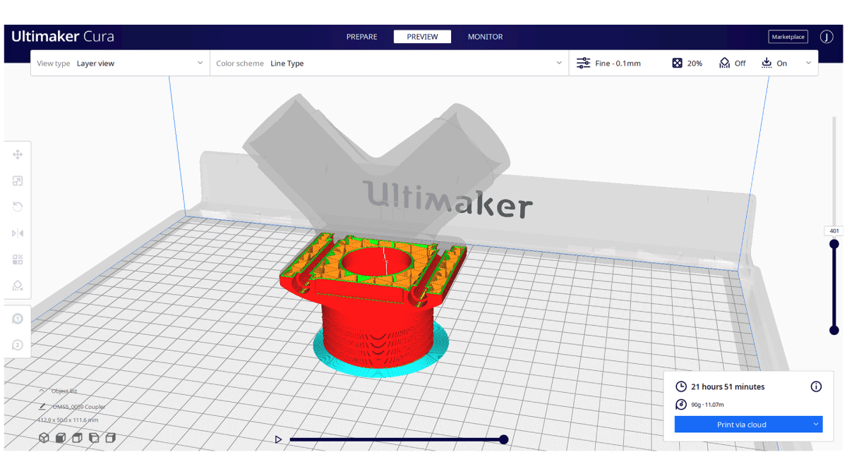Choose the Mirror tool
Viewport: 847px width, 476px height.
coord(18,233)
